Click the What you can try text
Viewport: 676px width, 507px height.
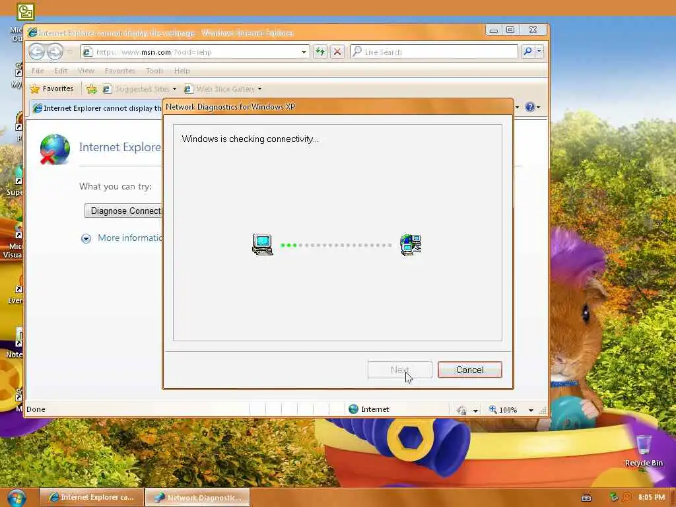(x=115, y=186)
